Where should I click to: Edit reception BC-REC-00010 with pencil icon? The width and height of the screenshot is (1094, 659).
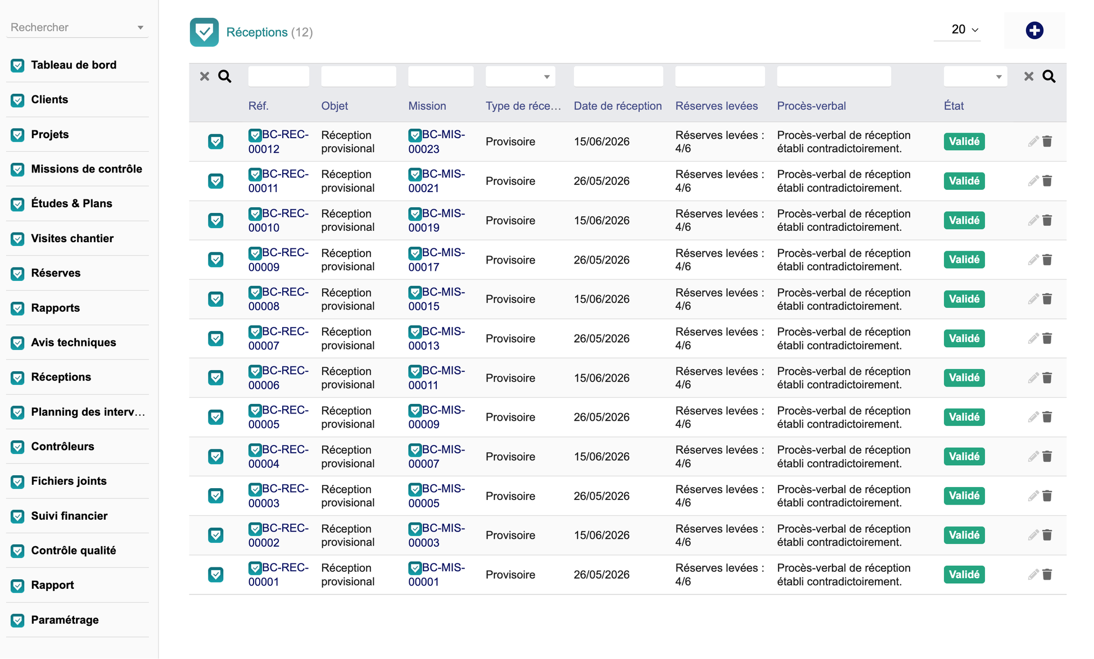(x=1033, y=220)
